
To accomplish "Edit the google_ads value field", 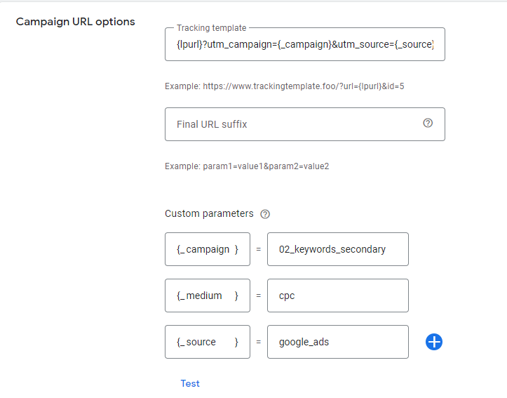I will coord(337,342).
